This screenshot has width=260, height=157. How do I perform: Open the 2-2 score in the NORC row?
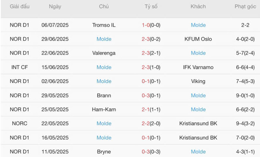click(x=146, y=123)
